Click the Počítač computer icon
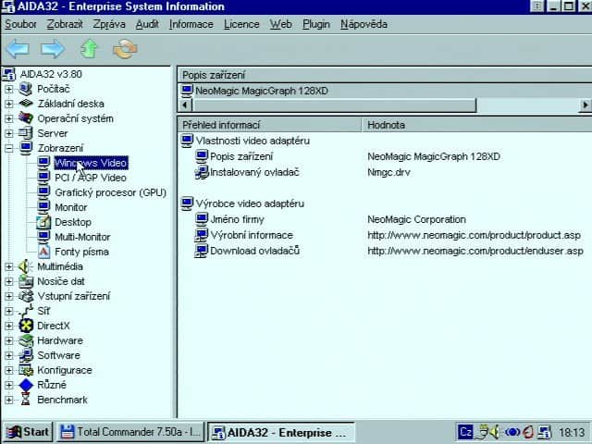The height and width of the screenshot is (444, 592). click(x=26, y=89)
